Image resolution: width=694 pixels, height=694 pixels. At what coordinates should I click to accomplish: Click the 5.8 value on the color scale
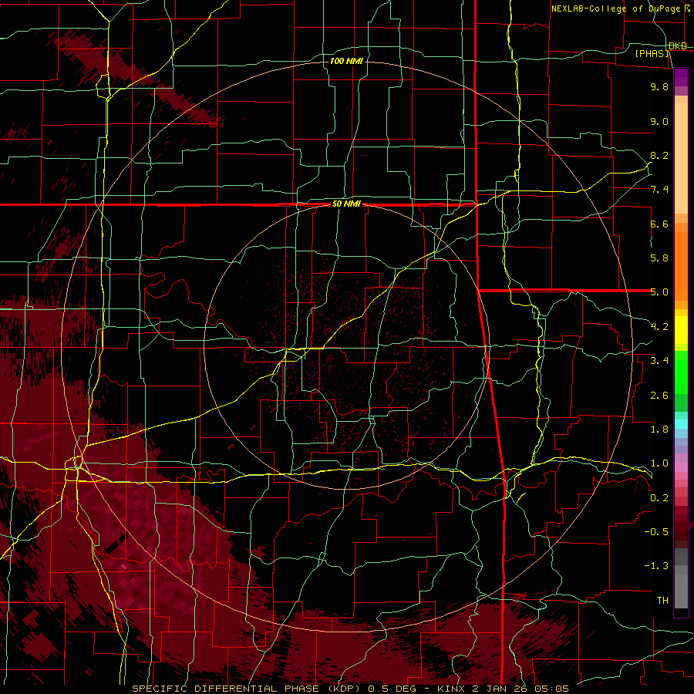(659, 258)
